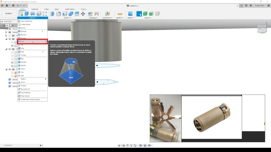This screenshot has height=152, width=271.
Task: Open the DESIGN workspace dropdown
Action: [8, 14]
